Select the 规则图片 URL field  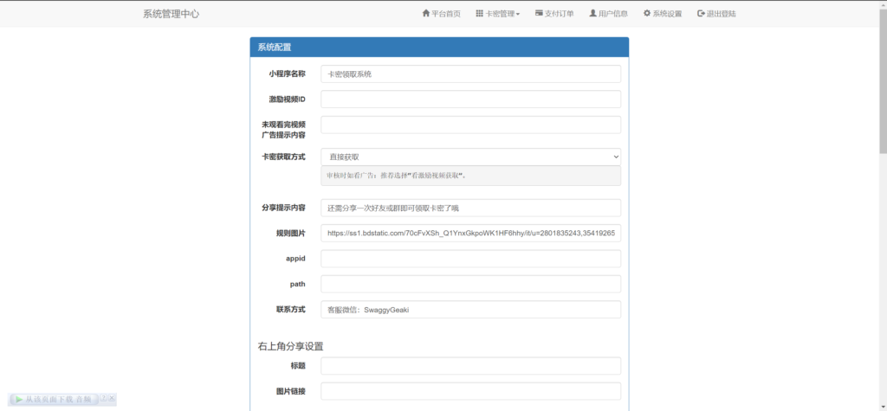coord(470,234)
